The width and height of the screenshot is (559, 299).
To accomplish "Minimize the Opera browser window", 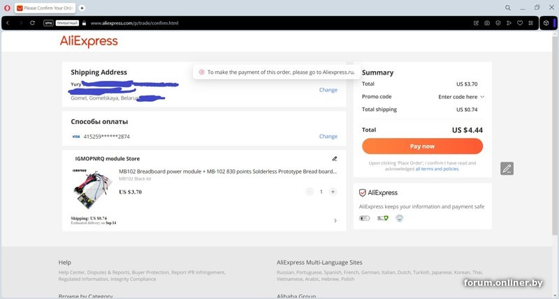I will pos(523,8).
